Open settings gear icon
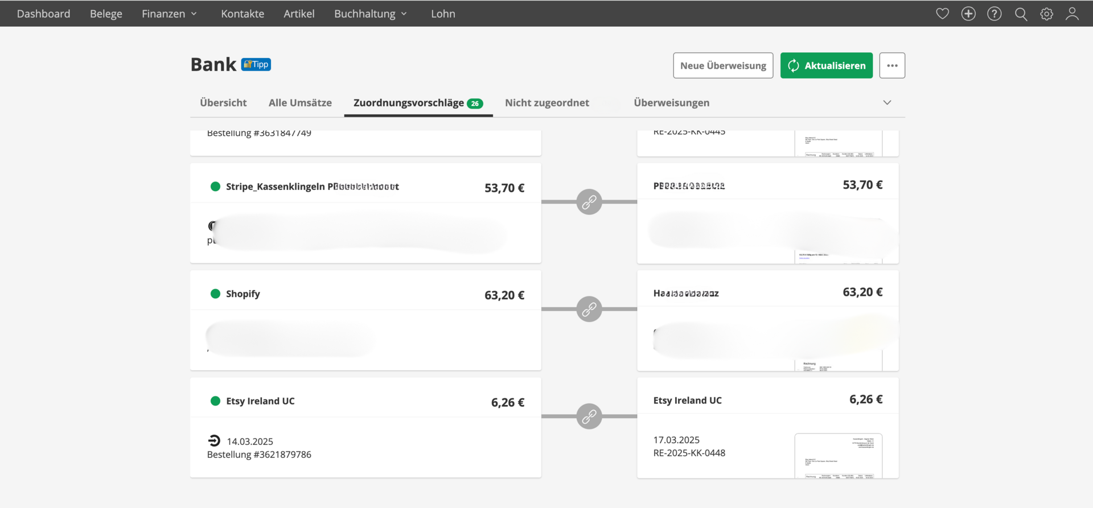Viewport: 1093px width, 508px height. click(1046, 14)
